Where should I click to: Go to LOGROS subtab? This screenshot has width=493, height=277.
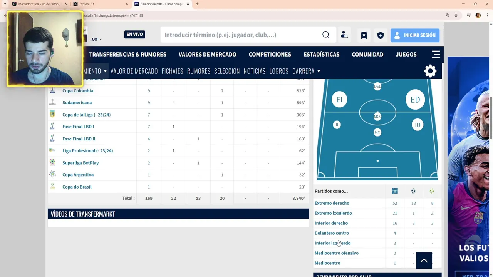[x=279, y=71]
